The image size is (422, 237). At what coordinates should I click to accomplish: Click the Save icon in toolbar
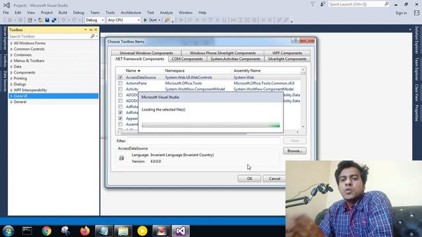(47, 20)
